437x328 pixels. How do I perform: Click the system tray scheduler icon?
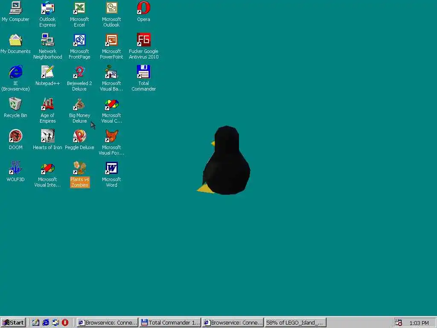[399, 323]
